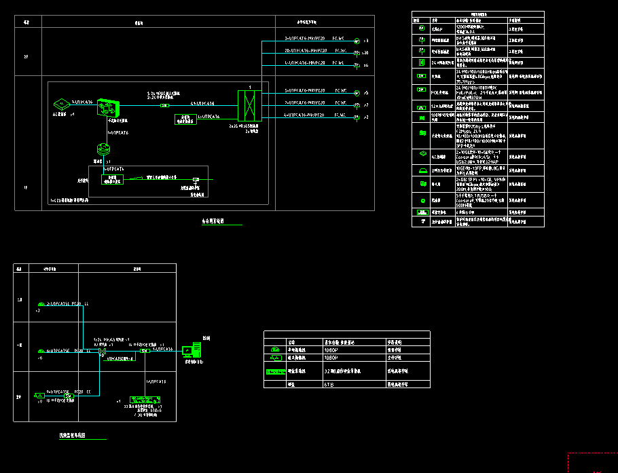This screenshot has height=473, width=618.
Task: Select the small fiber connector on the 4xUTPCAT6 line
Action: [164, 105]
